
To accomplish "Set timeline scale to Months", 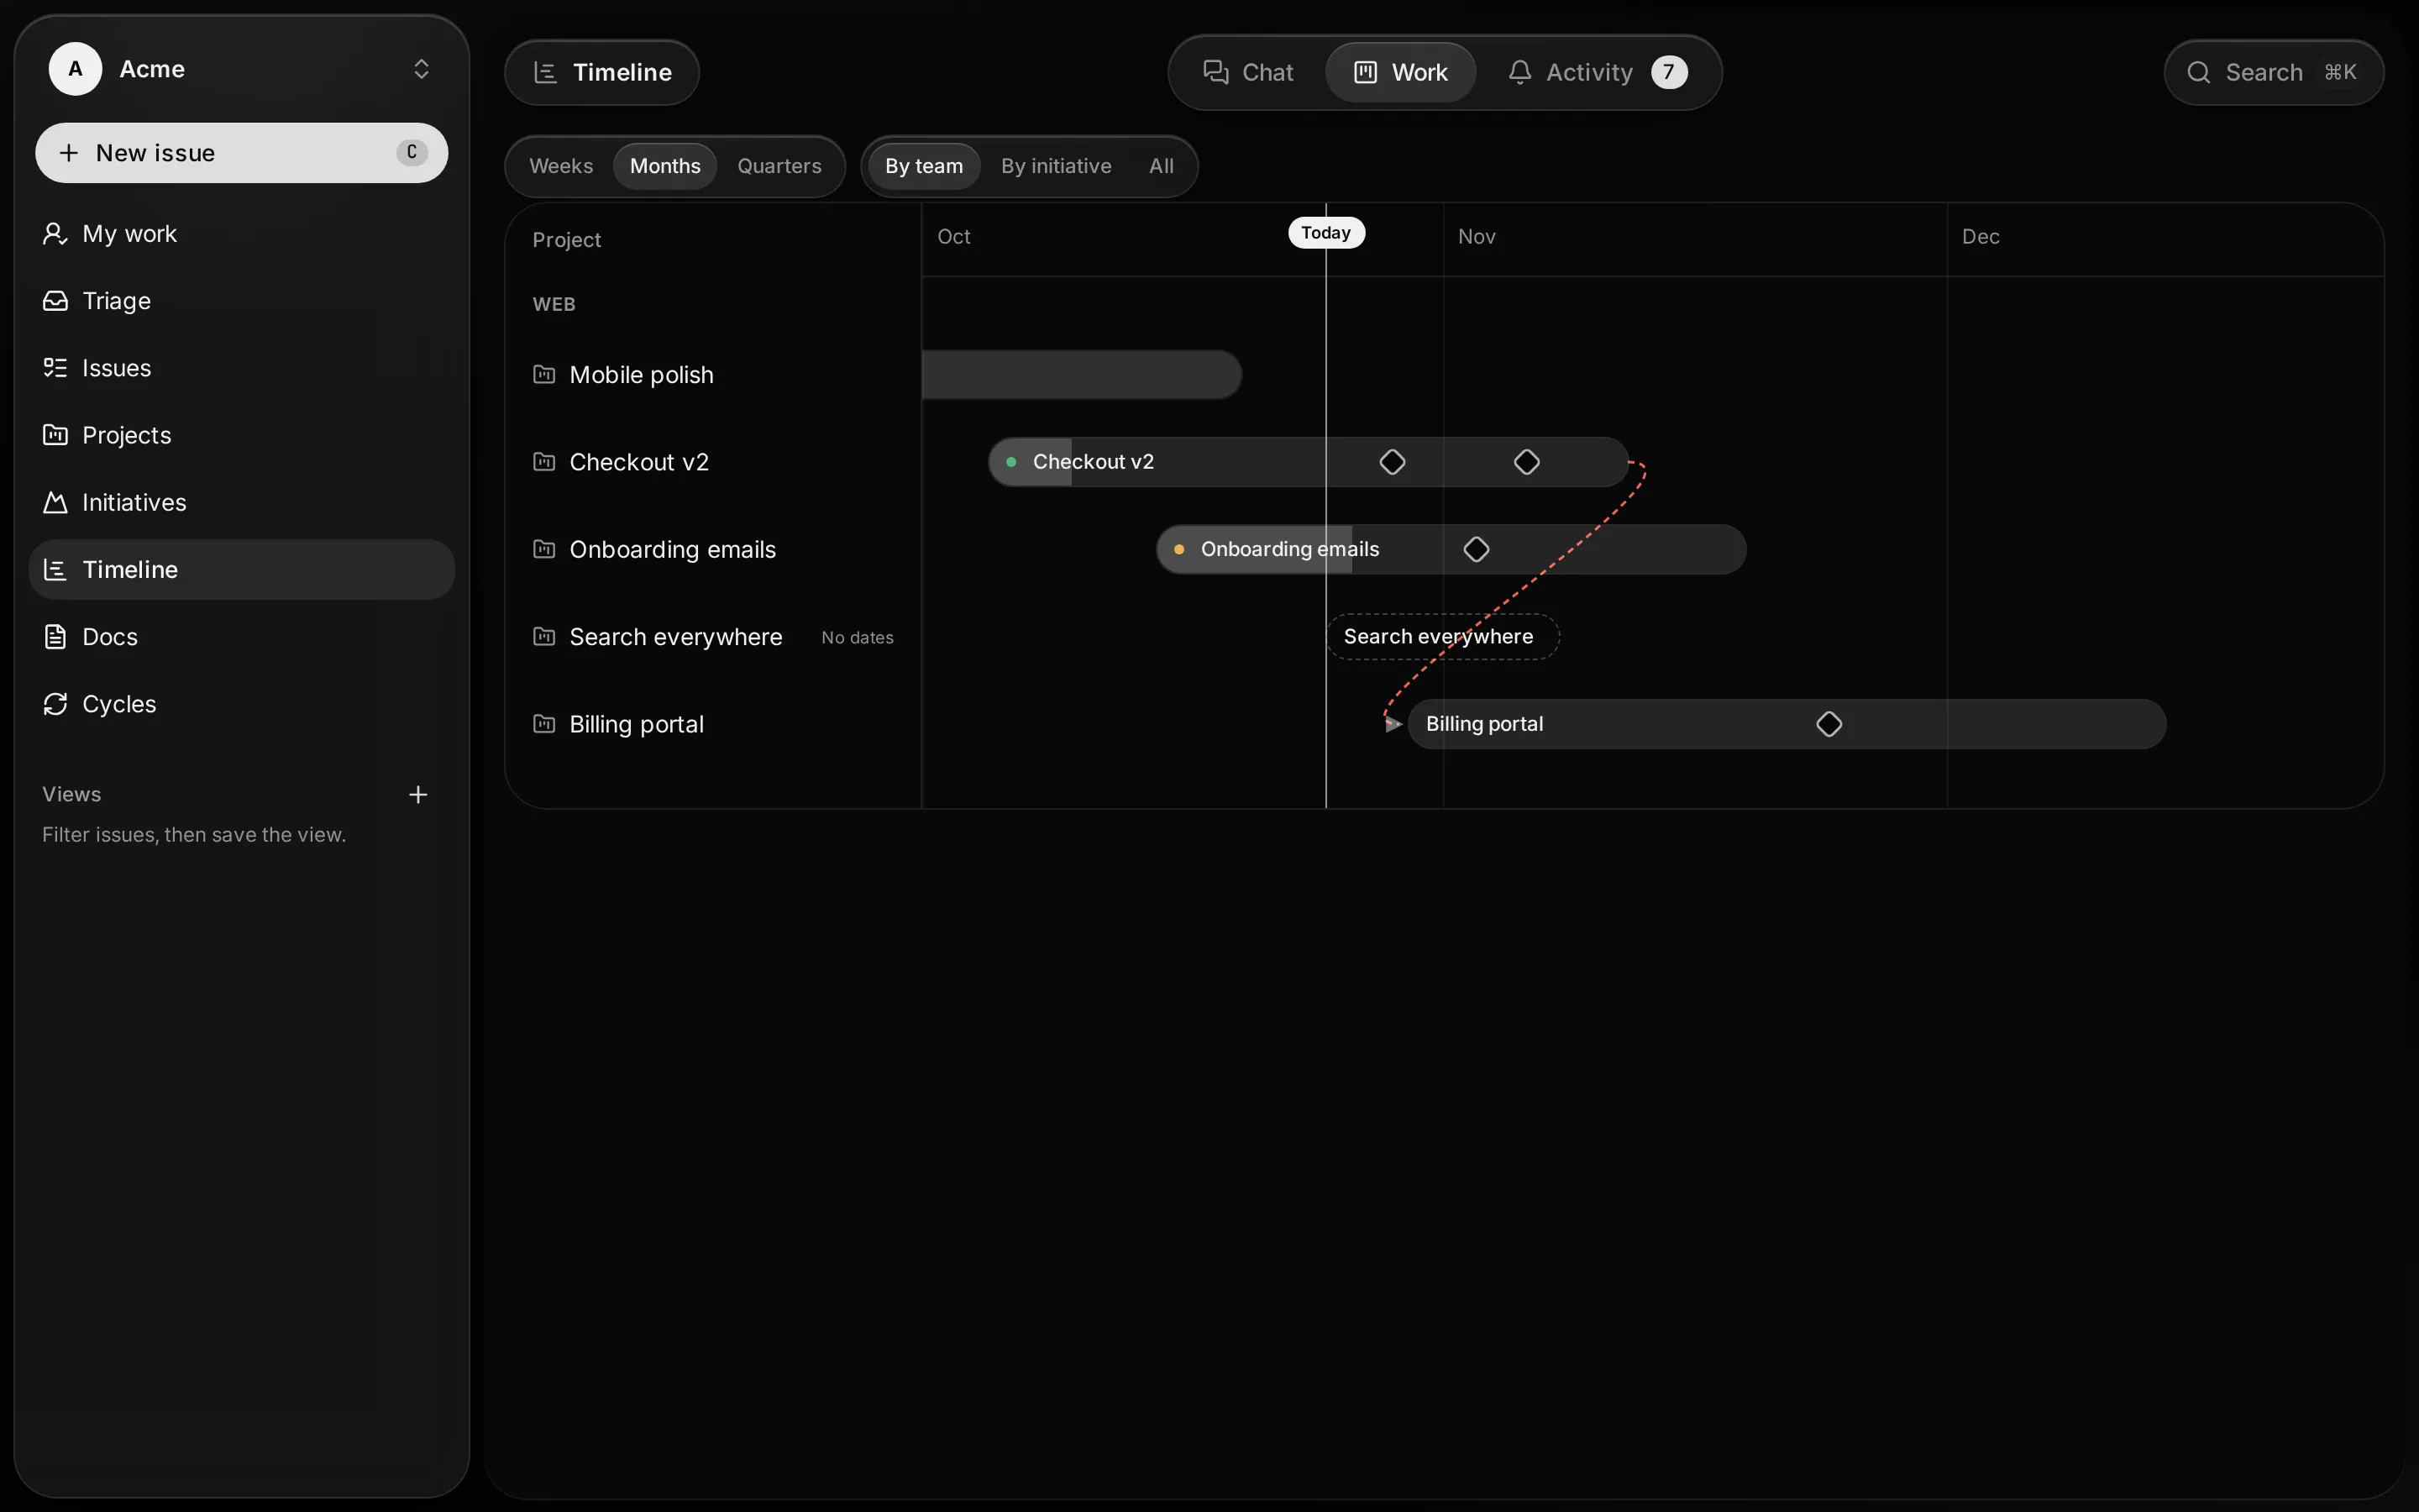I will 664,166.
